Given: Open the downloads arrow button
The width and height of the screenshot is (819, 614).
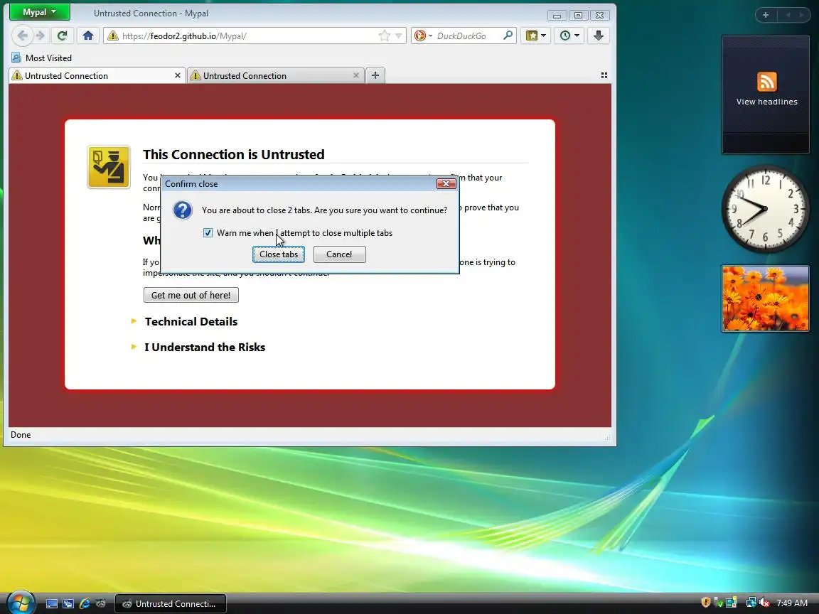Looking at the screenshot, I should click(x=599, y=36).
